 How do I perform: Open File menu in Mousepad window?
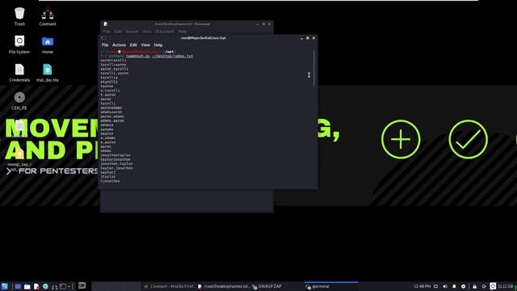click(107, 32)
